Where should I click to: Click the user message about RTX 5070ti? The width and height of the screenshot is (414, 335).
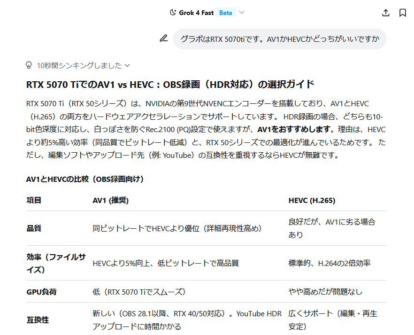click(x=280, y=39)
